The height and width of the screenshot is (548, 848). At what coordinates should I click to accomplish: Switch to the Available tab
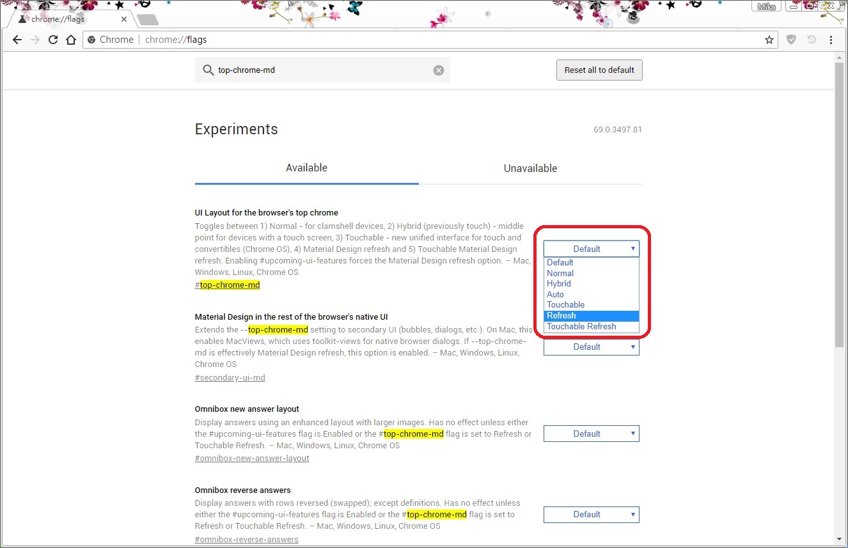[x=306, y=168]
